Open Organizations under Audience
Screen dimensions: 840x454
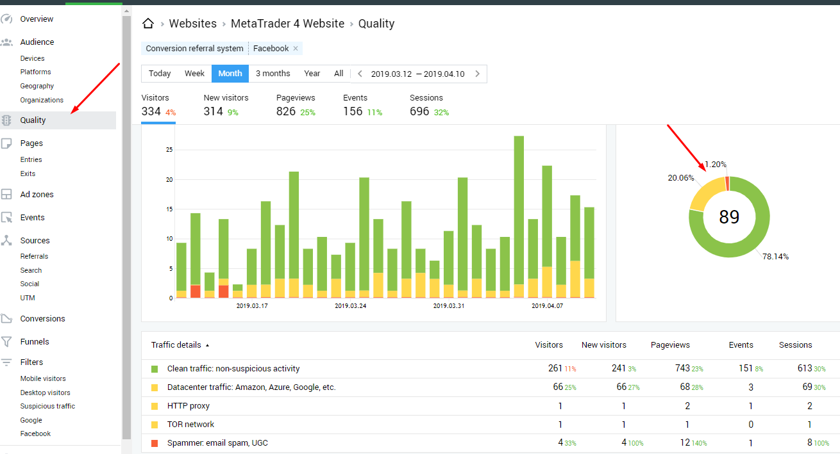pyautogui.click(x=42, y=100)
